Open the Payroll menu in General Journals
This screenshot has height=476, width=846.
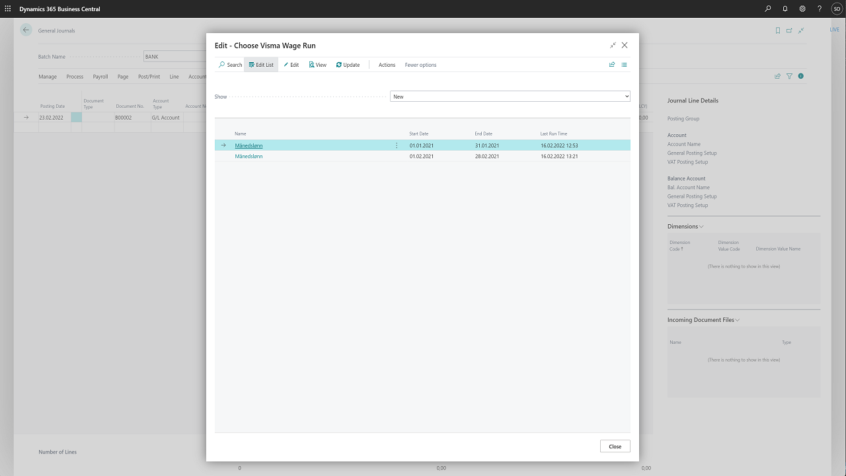point(100,77)
